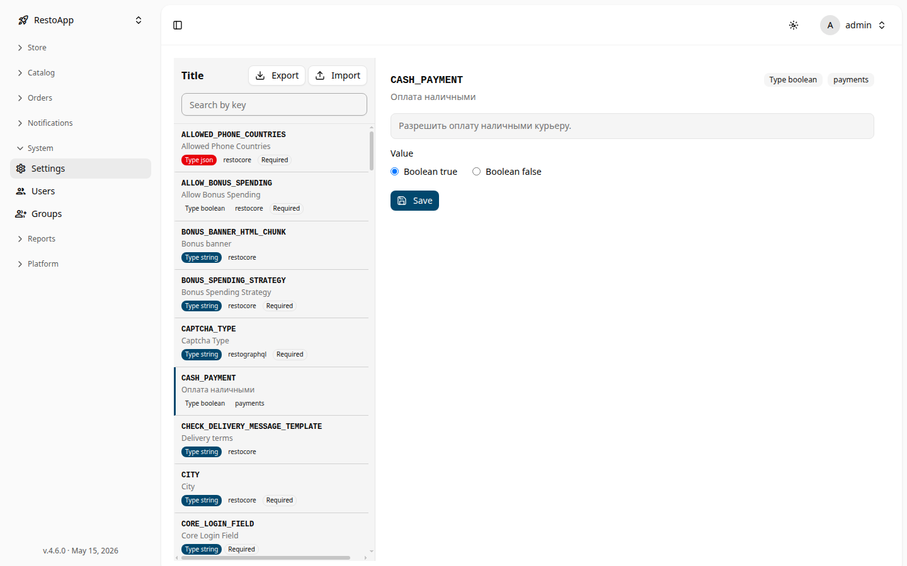Screen dimensions: 907x566
Task: Focus the Search by key field
Action: 274,104
